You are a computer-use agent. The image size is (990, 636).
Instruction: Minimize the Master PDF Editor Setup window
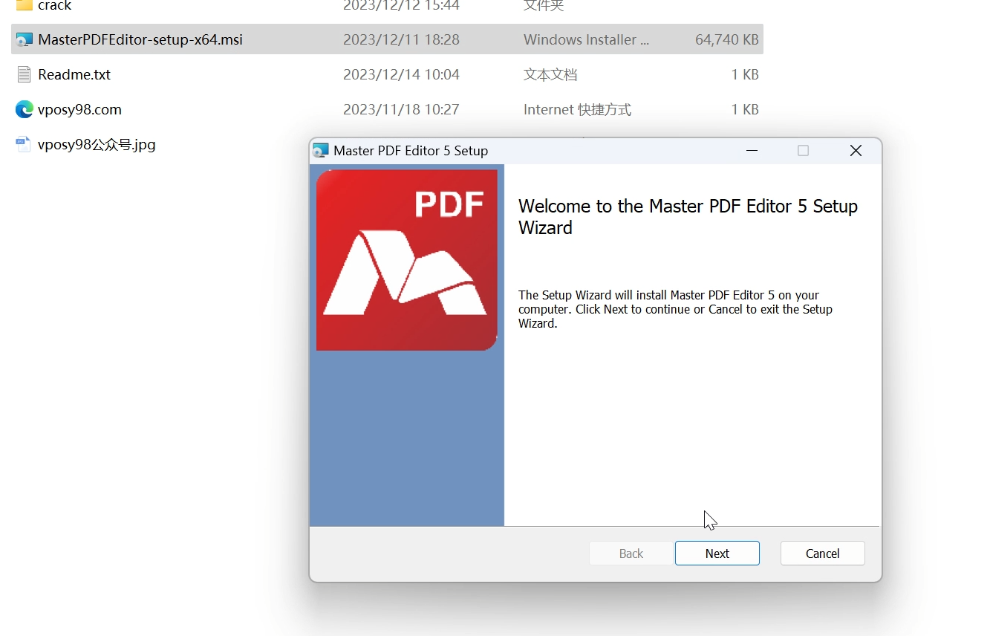coord(752,151)
